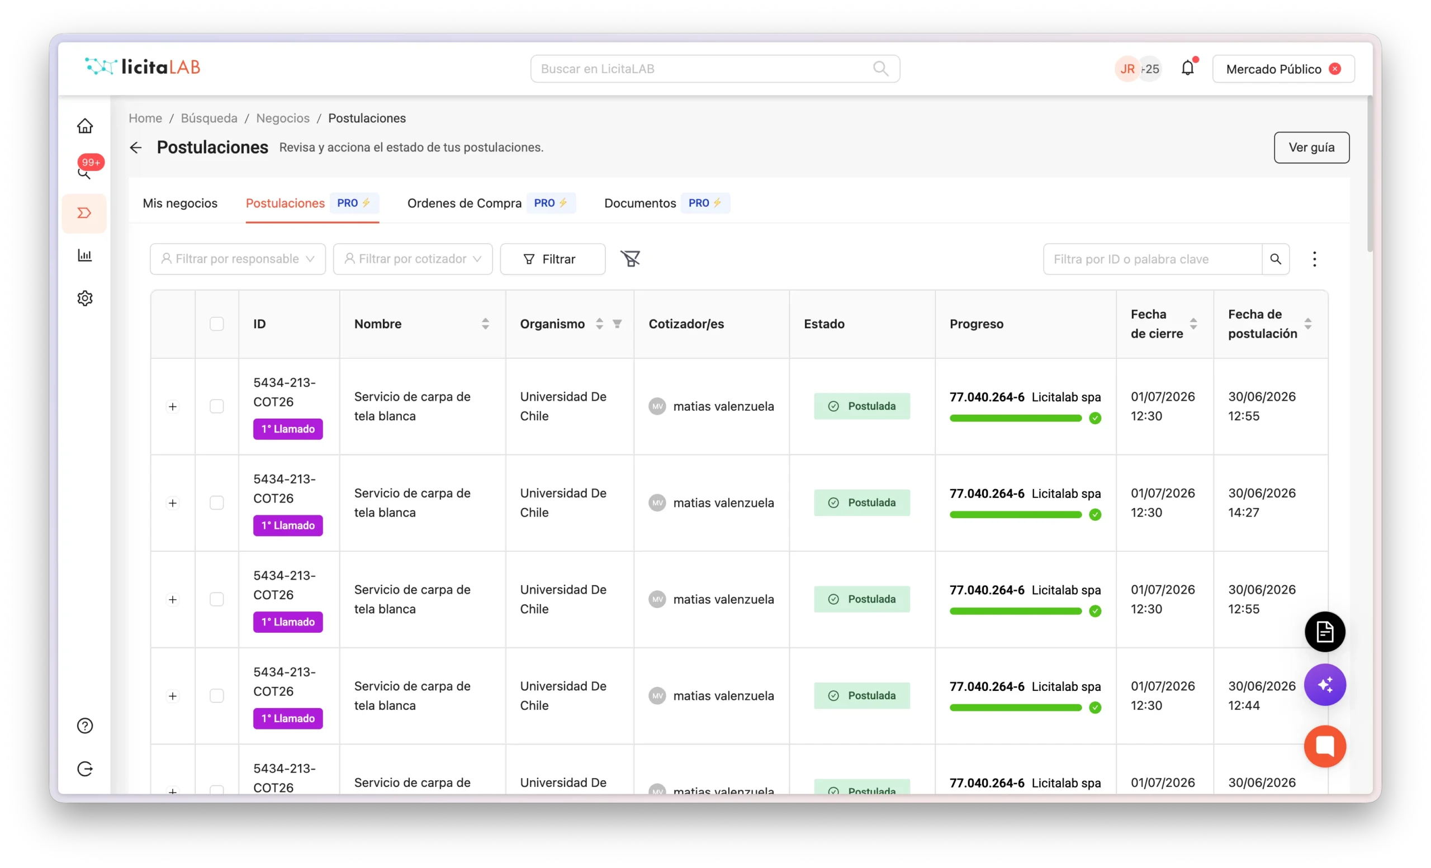Check the row postulated 30/06/2026 12:44

pyautogui.click(x=217, y=695)
